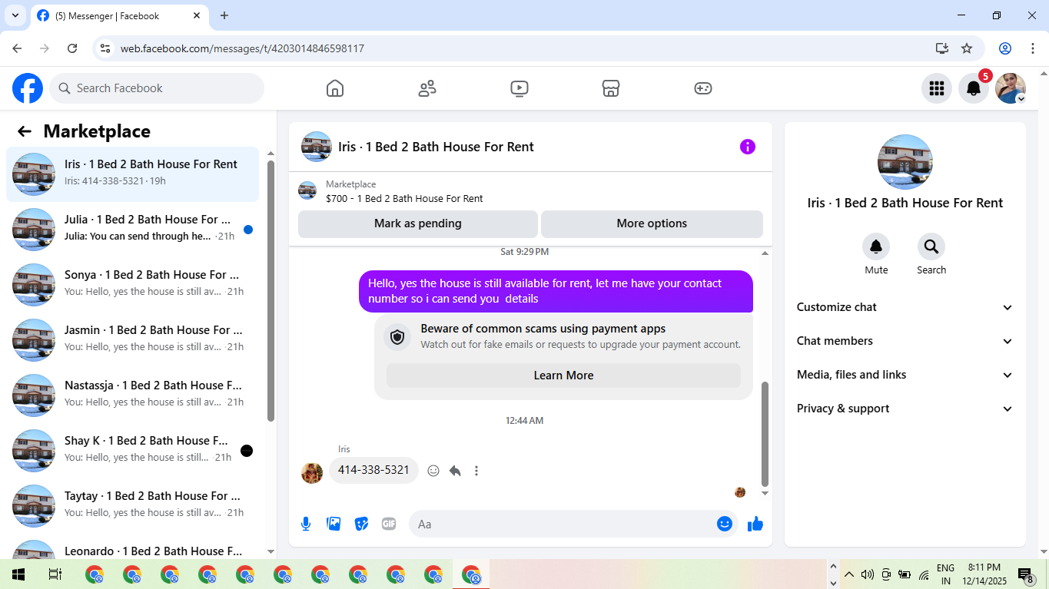
Task: Open the Gaming controller icon
Action: click(x=703, y=88)
